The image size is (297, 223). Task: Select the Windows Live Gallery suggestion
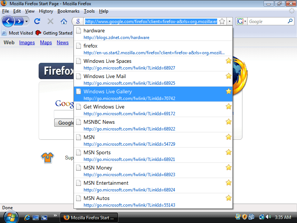[153, 94]
